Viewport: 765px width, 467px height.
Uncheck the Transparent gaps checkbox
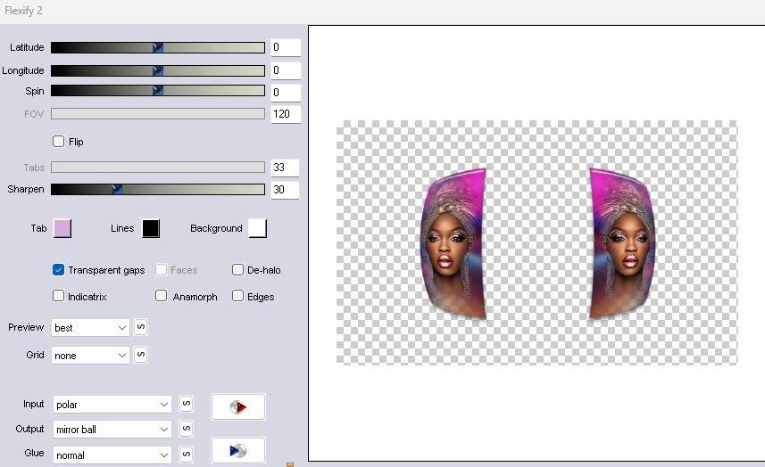(x=59, y=269)
